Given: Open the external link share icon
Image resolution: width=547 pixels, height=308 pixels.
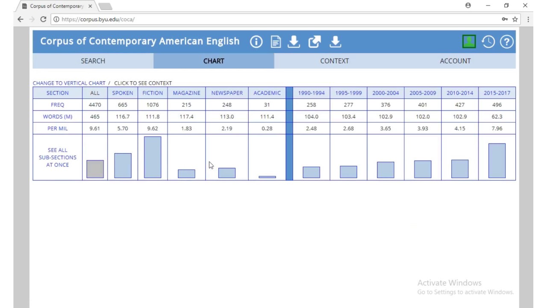Looking at the screenshot, I should coord(315,41).
